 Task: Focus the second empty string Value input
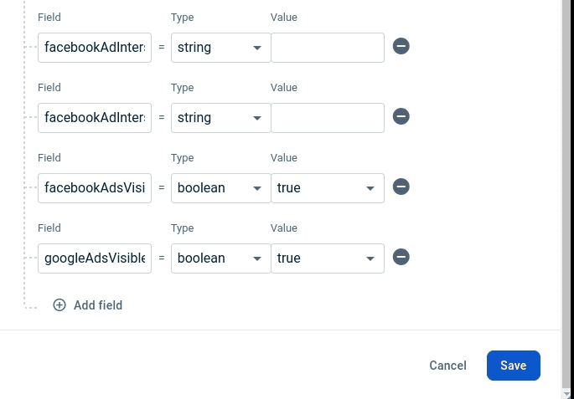[x=327, y=118]
